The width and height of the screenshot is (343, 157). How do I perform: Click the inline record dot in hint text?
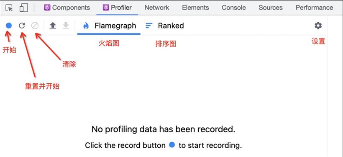click(x=172, y=145)
